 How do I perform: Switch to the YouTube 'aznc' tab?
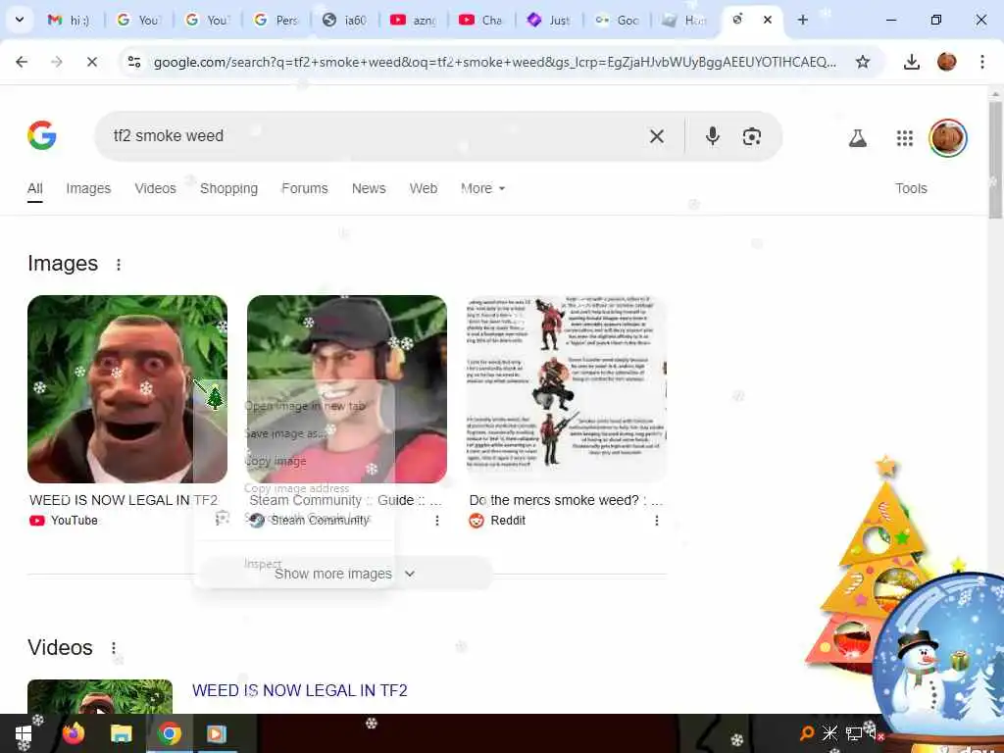click(414, 21)
